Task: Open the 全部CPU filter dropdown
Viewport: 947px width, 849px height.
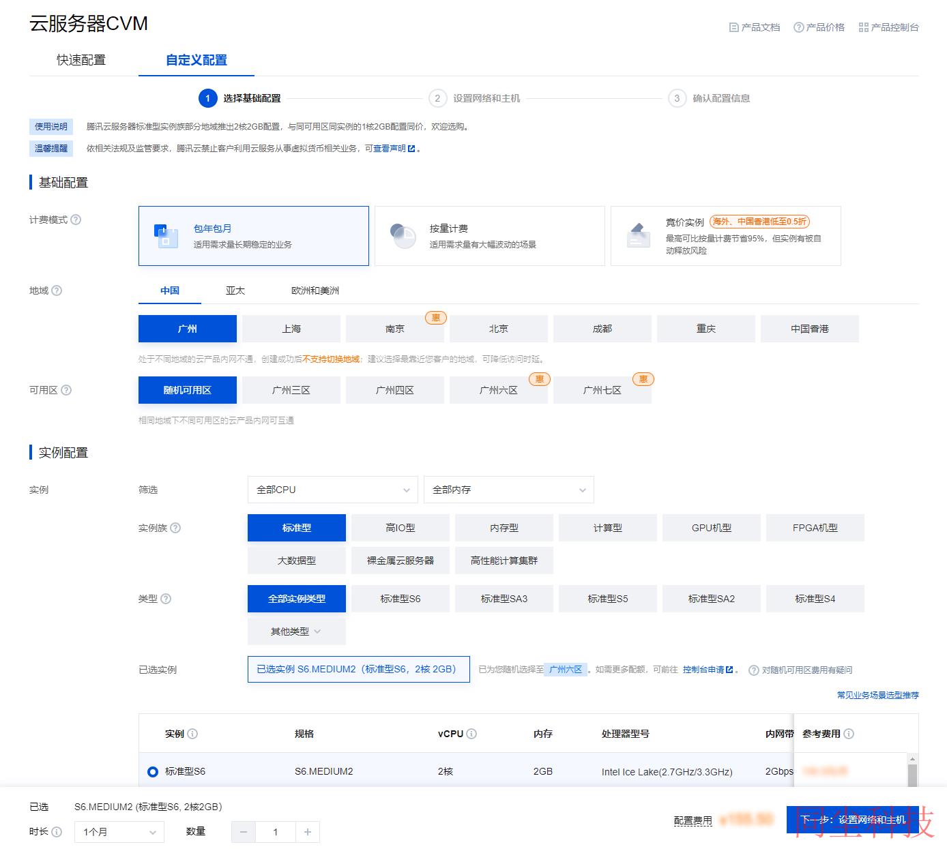Action: pos(333,490)
